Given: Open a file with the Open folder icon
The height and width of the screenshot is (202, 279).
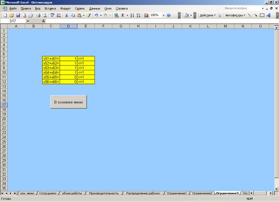Looking at the screenshot, I should 11,15.
